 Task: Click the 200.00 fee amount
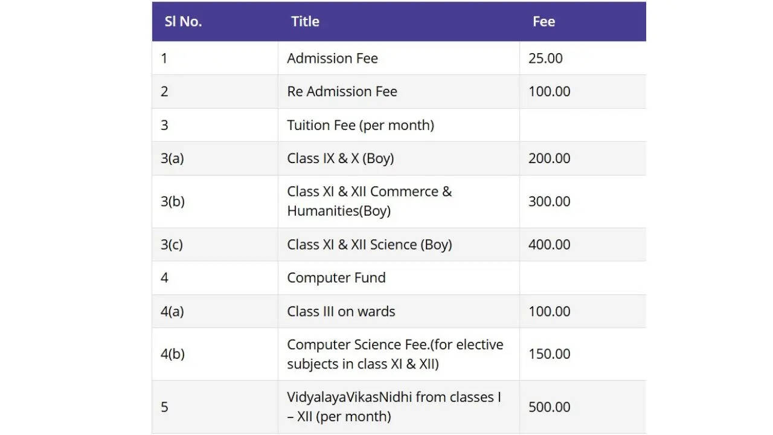coord(549,158)
